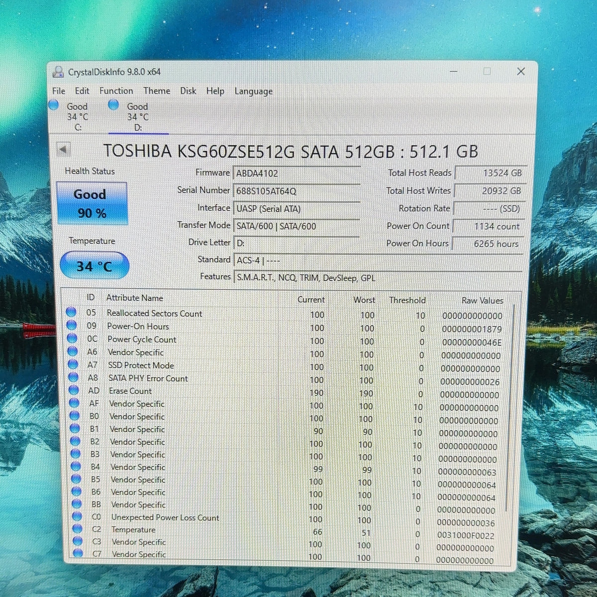Click status icon of attribute BB row

click(77, 504)
